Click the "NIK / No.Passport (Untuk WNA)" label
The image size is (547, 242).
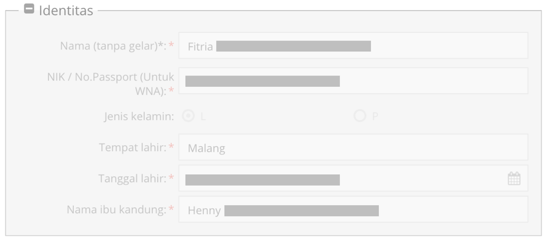coord(111,84)
